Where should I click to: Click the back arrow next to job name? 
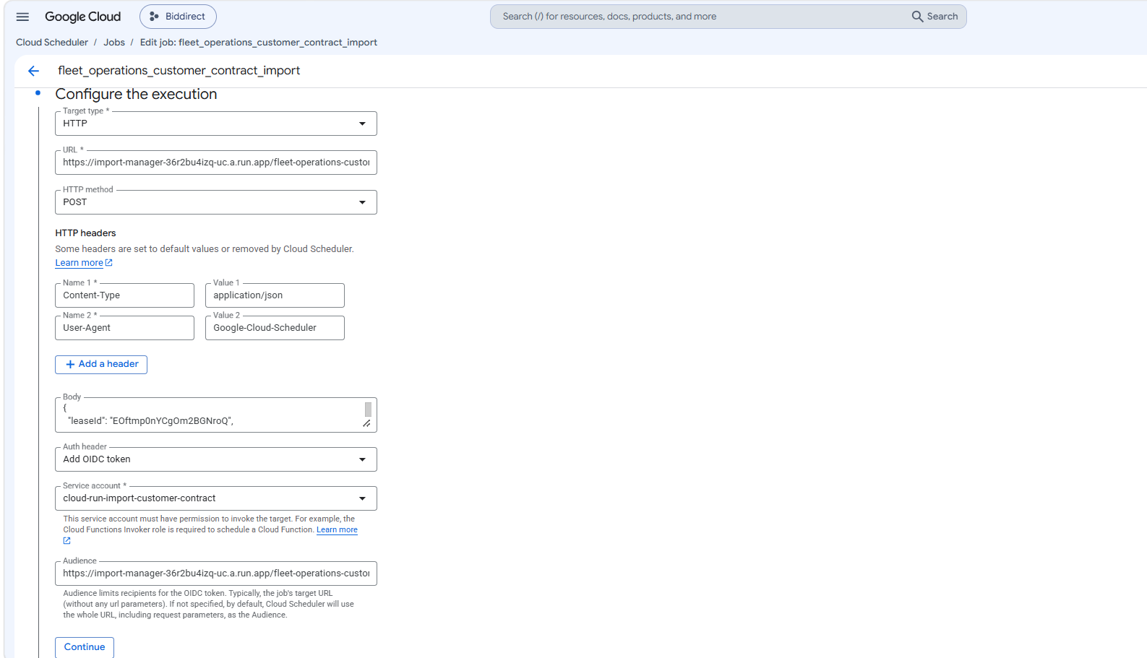click(33, 71)
